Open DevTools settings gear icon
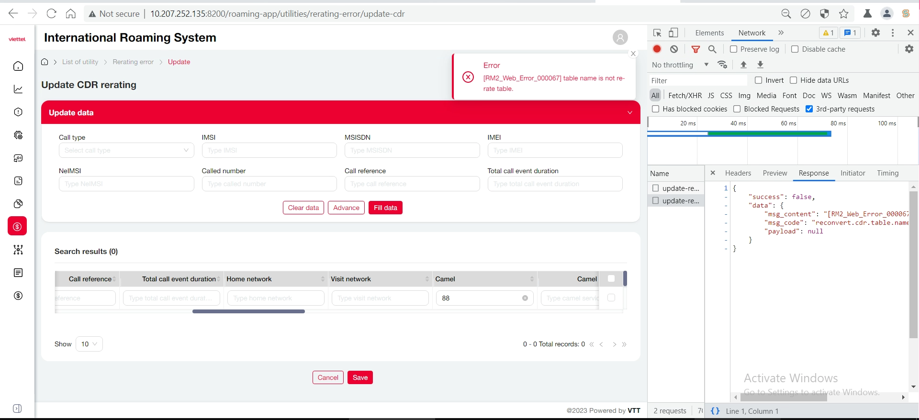This screenshot has height=420, width=920. (875, 33)
